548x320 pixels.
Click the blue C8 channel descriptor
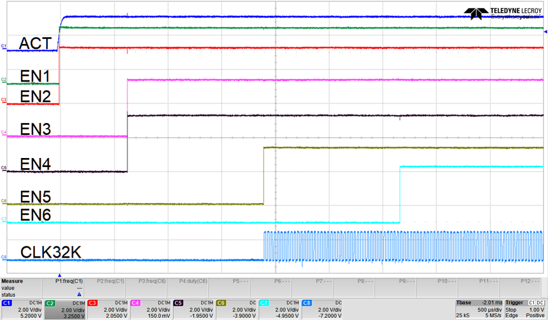pos(322,309)
